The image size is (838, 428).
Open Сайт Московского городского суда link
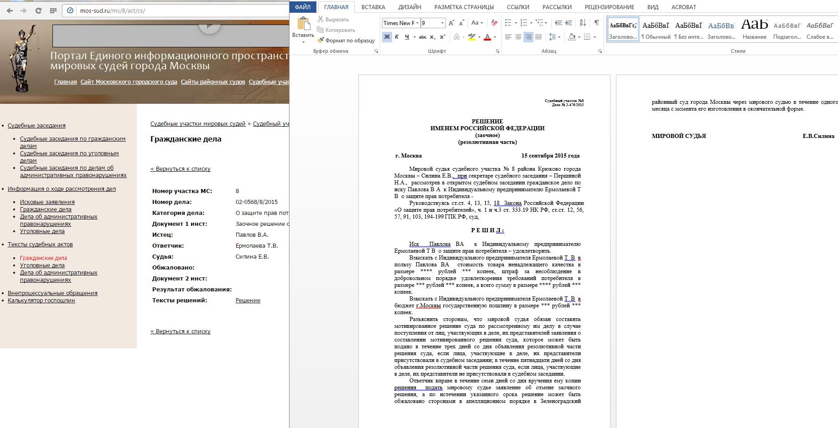point(129,82)
